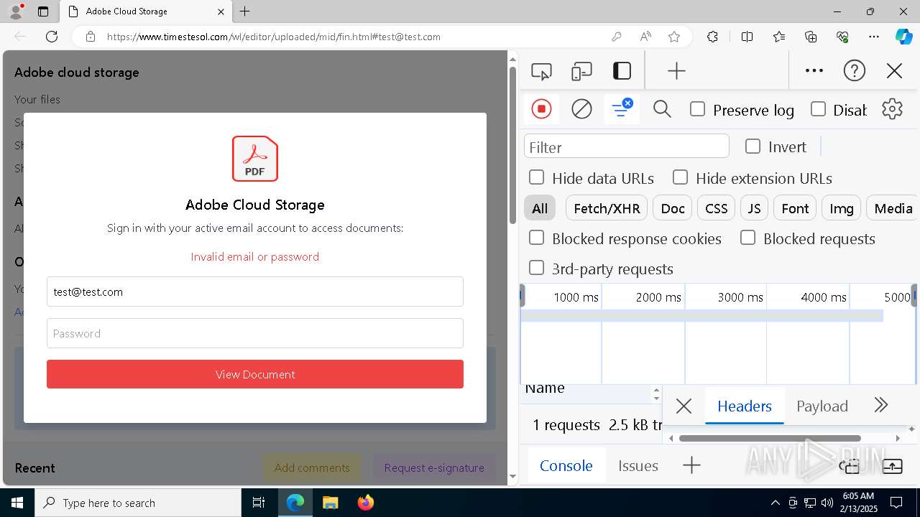Toggle the Disable cache checkbox
This screenshot has width=920, height=517.
point(818,109)
